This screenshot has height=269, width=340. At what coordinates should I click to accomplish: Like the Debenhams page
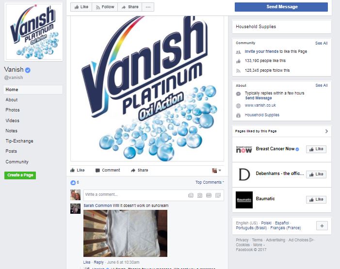tap(316, 174)
